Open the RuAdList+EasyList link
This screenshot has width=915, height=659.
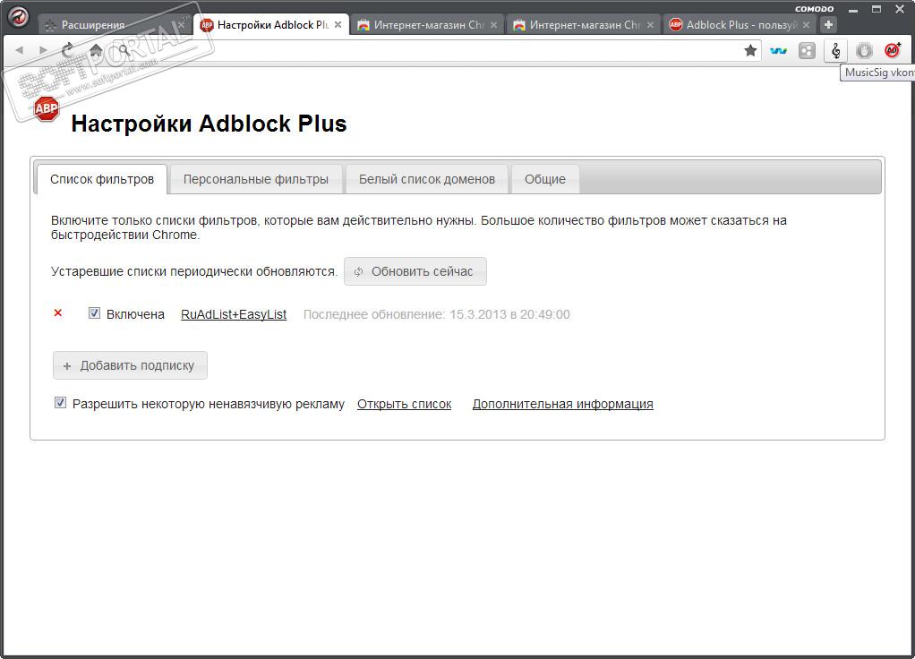tap(234, 314)
